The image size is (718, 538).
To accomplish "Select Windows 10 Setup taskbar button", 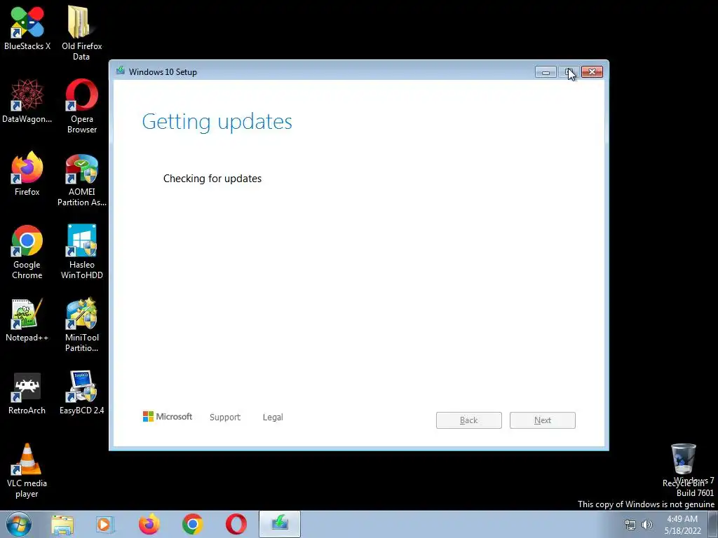I will coord(280,524).
